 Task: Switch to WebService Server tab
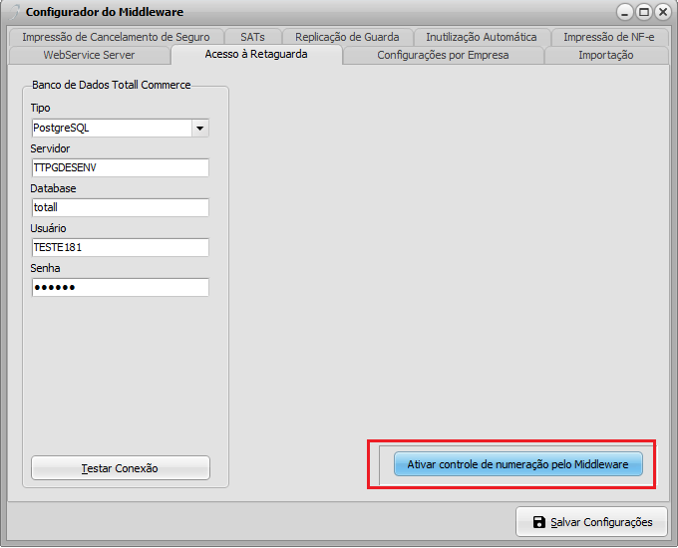pos(89,55)
